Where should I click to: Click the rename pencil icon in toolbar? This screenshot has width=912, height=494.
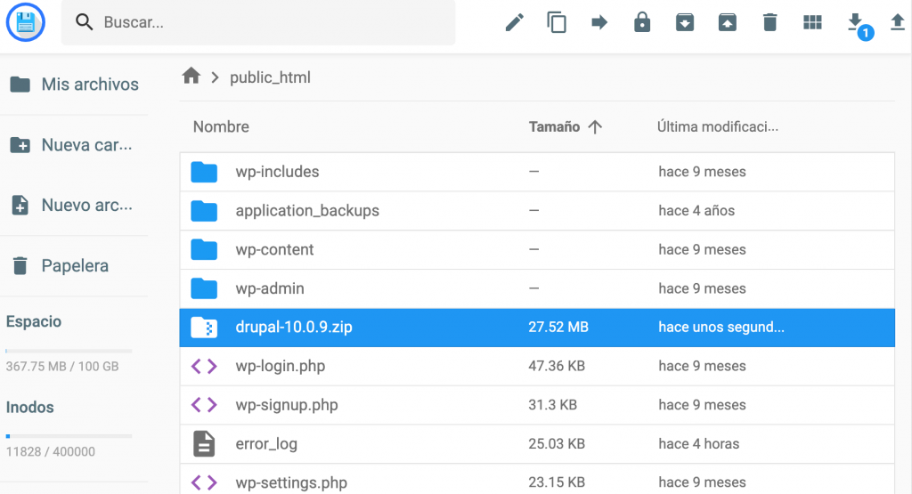(515, 22)
